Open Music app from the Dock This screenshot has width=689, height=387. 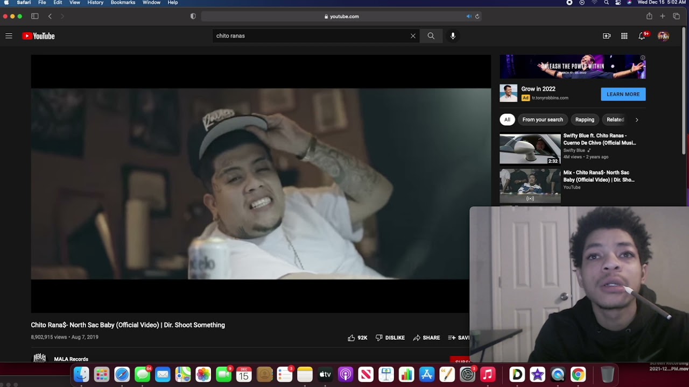pos(488,374)
